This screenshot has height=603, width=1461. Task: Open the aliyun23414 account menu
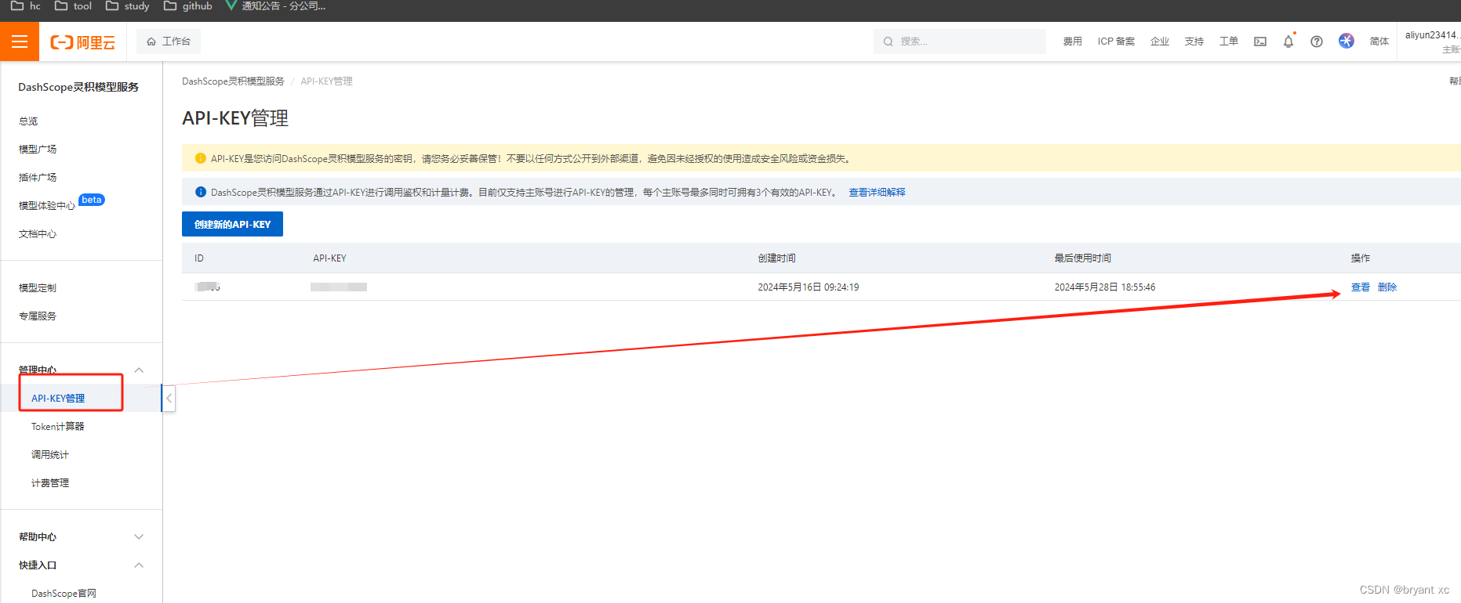tap(1432, 42)
